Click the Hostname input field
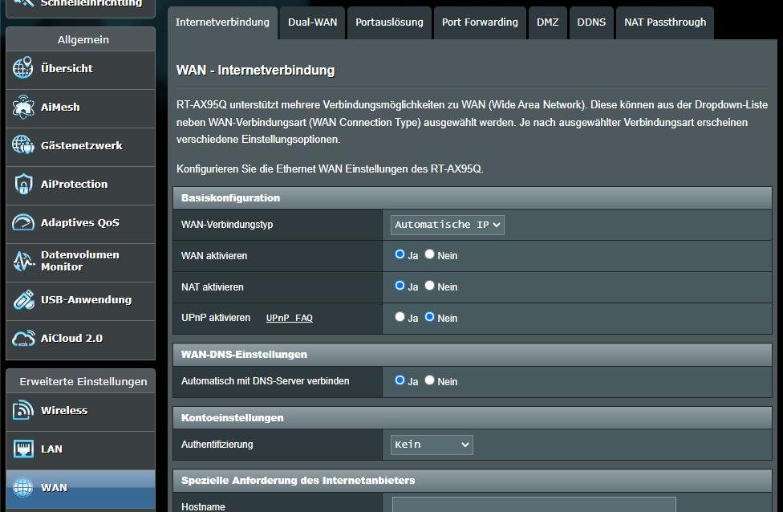Image resolution: width=783 pixels, height=512 pixels. click(533, 505)
